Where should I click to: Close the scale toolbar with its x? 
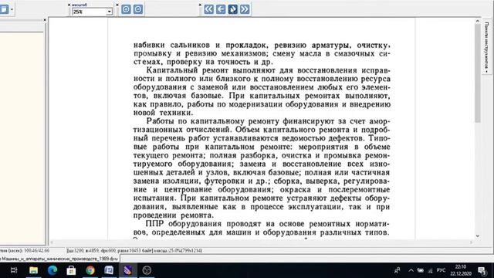pos(69,5)
